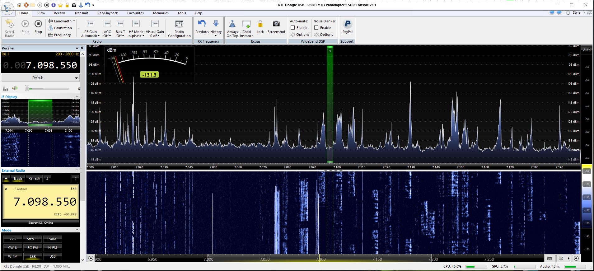Viewport: 594px width, 271px height.
Task: Select USB mode button
Action: coord(52,256)
